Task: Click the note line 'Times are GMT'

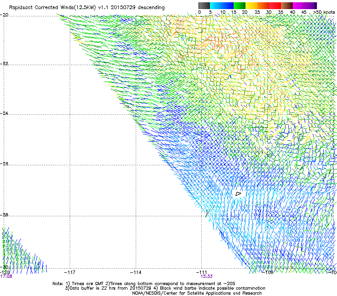Action: 88,284
